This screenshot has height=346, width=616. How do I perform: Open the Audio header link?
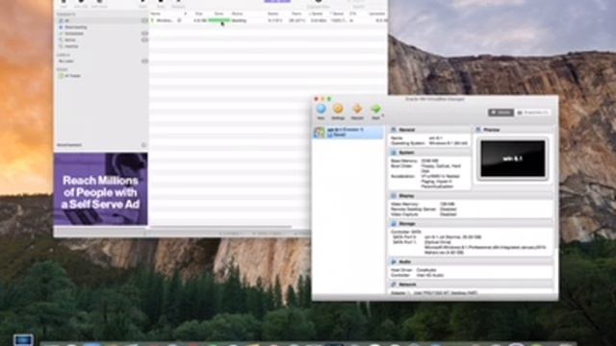(404, 261)
